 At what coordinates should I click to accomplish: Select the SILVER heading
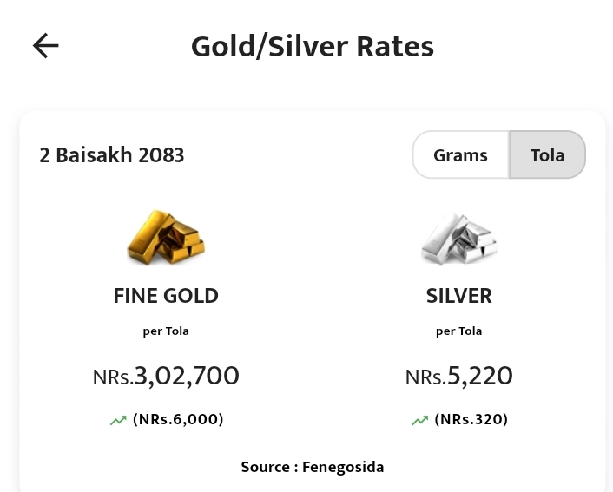pyautogui.click(x=458, y=296)
